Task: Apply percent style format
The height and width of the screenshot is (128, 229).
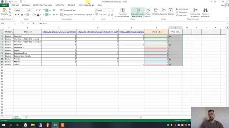Action: pyautogui.click(x=101, y=15)
